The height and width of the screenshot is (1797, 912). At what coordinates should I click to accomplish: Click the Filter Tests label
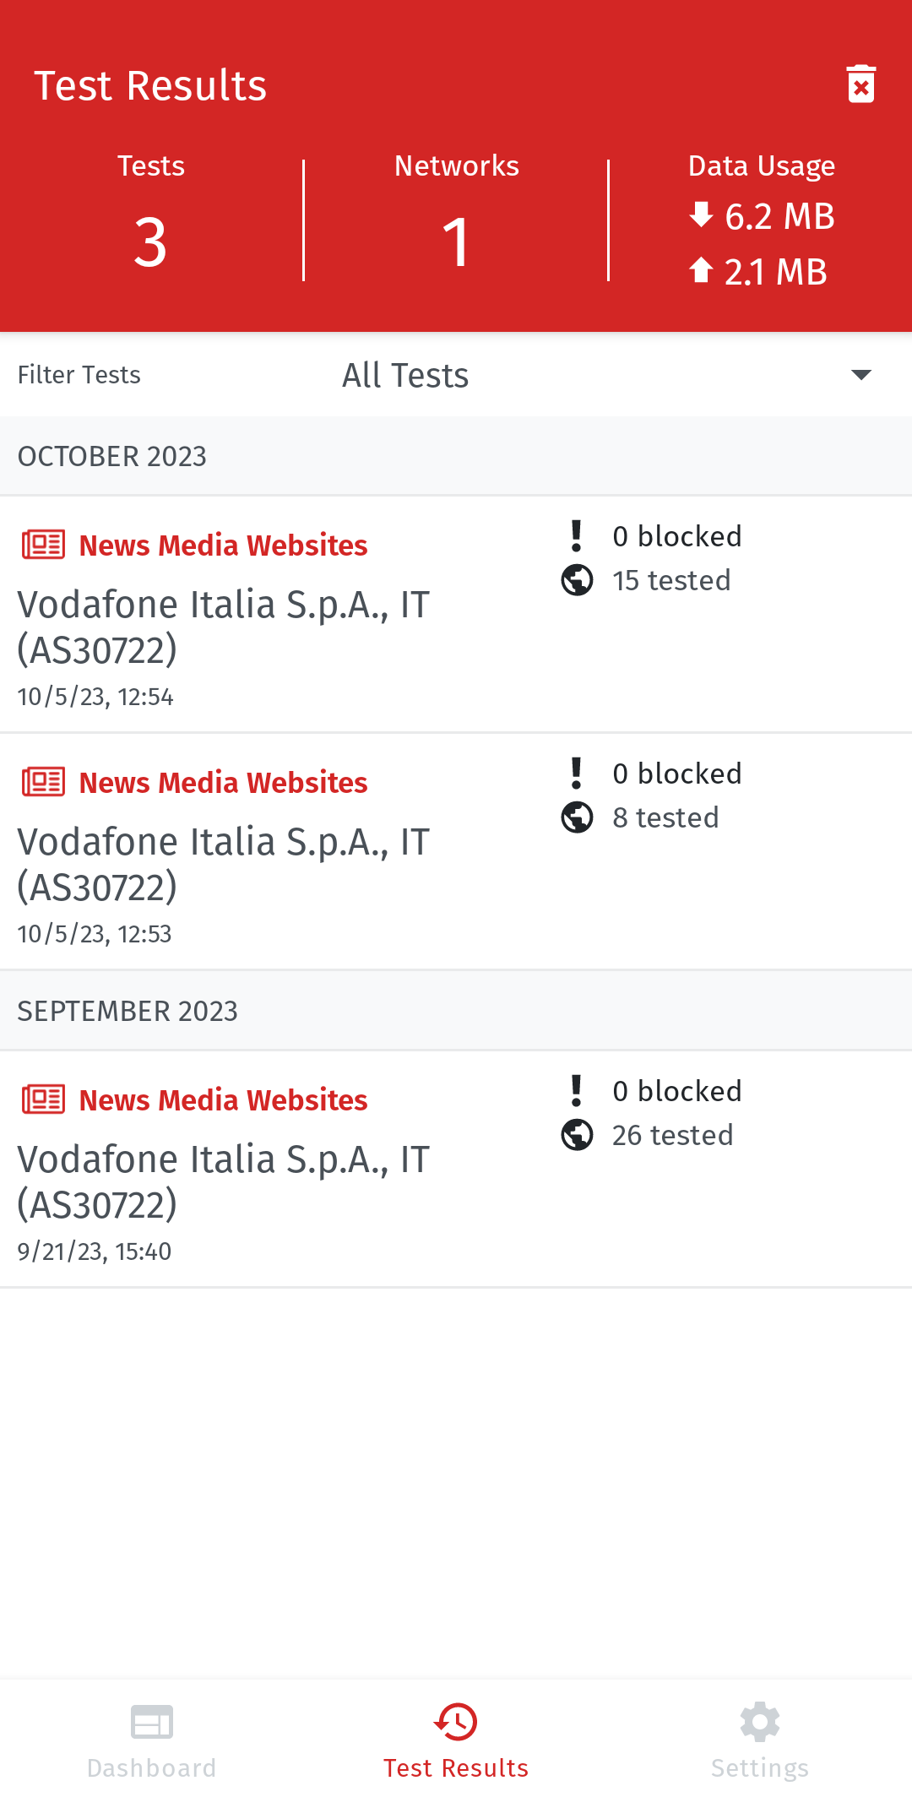point(79,375)
